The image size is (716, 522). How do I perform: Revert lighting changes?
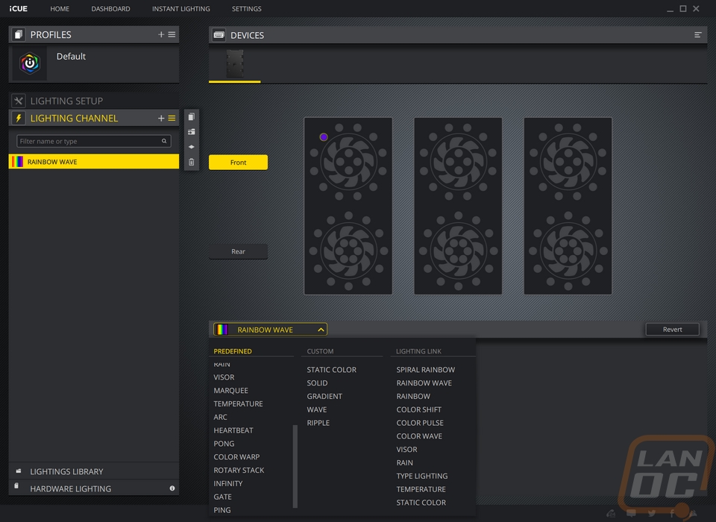pyautogui.click(x=672, y=330)
